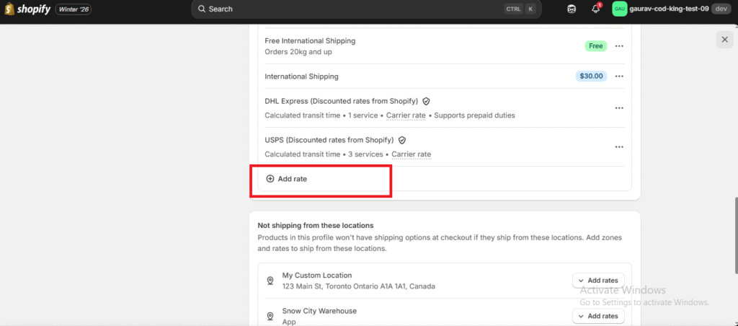Open the three-dot menu for DHL Express
738x326 pixels.
click(x=618, y=108)
